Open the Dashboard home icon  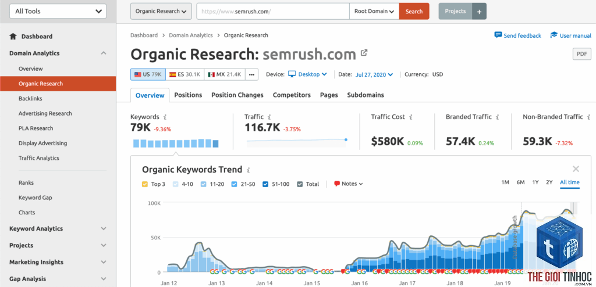[x=13, y=37]
